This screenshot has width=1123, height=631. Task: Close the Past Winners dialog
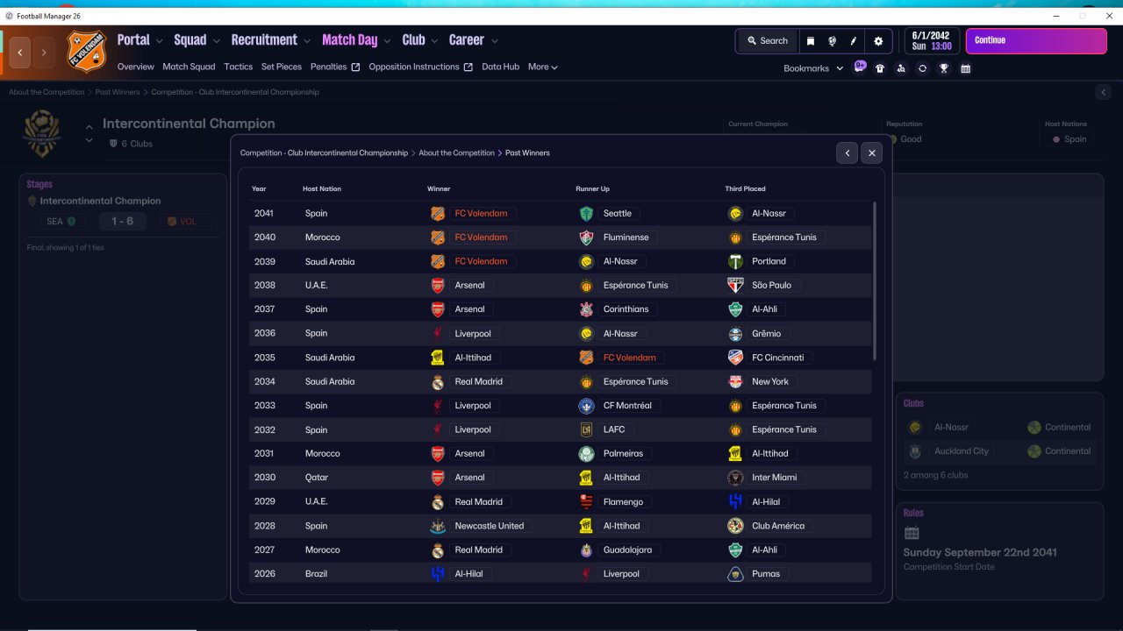coord(871,153)
